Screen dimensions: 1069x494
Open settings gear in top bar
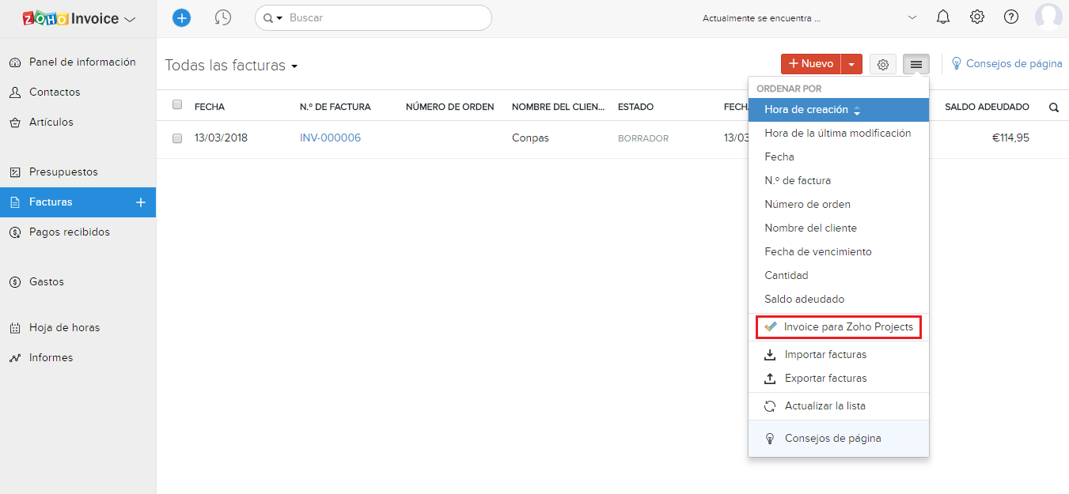977,17
